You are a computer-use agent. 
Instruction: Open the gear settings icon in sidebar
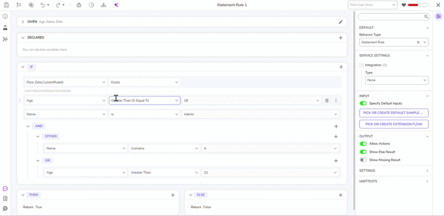tap(5, 209)
